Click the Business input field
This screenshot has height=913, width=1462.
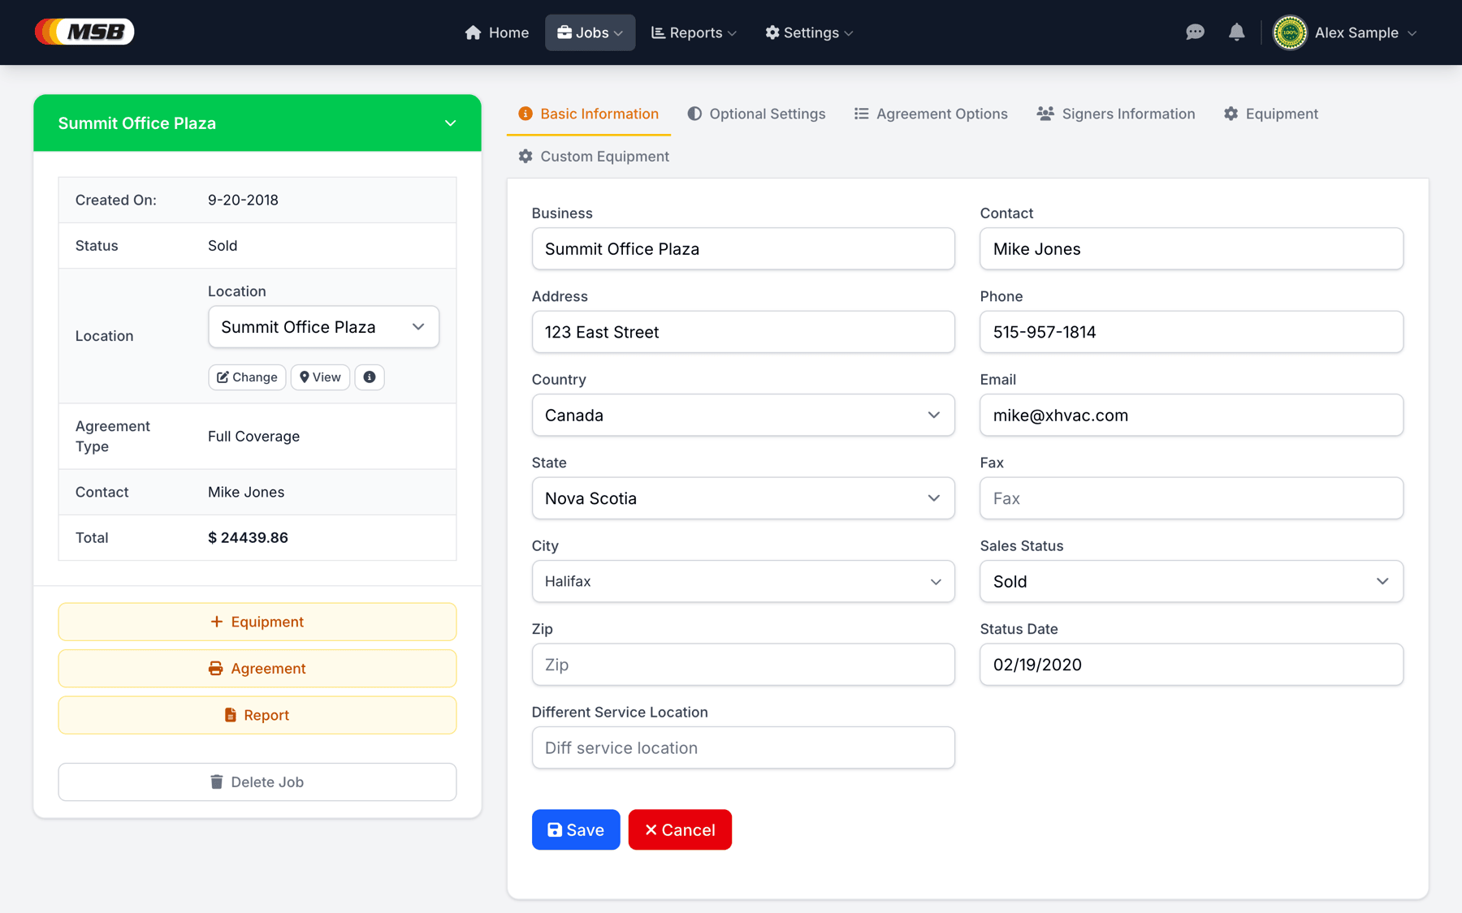743,249
